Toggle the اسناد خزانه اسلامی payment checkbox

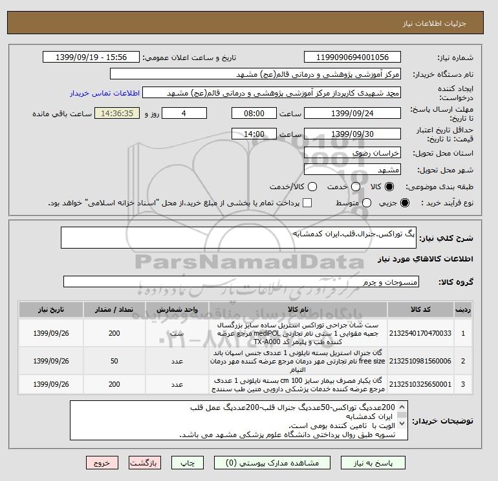(307, 203)
